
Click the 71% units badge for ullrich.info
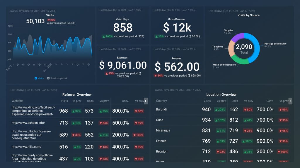(x=104, y=135)
